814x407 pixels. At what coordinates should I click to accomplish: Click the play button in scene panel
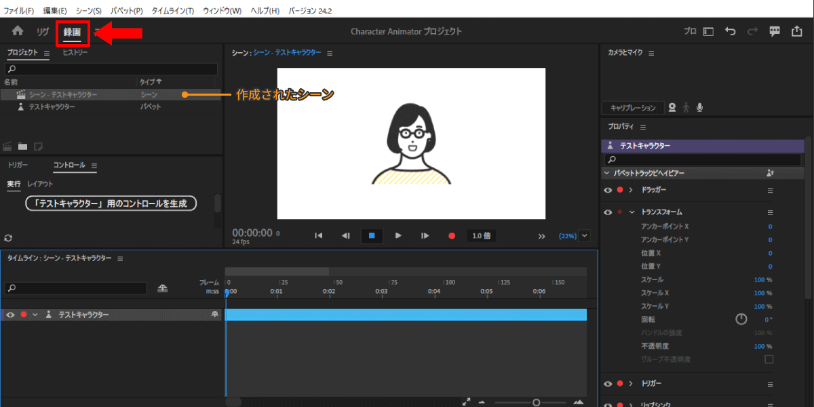click(398, 236)
